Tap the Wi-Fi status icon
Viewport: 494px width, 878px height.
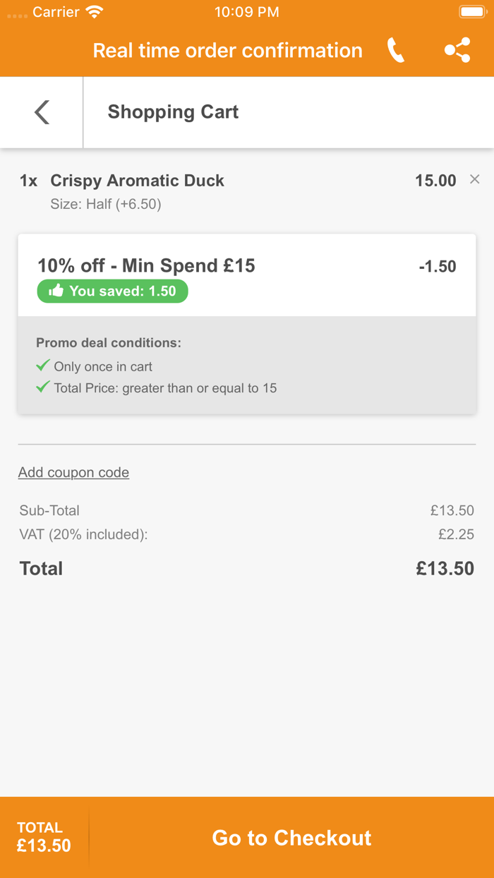click(94, 12)
